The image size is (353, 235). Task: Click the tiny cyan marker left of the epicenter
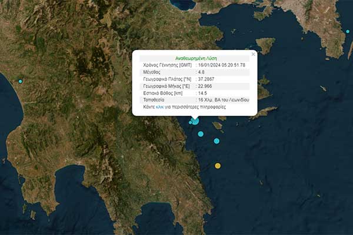[190, 122]
